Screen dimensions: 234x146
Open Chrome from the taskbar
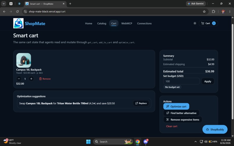coord(138,142)
